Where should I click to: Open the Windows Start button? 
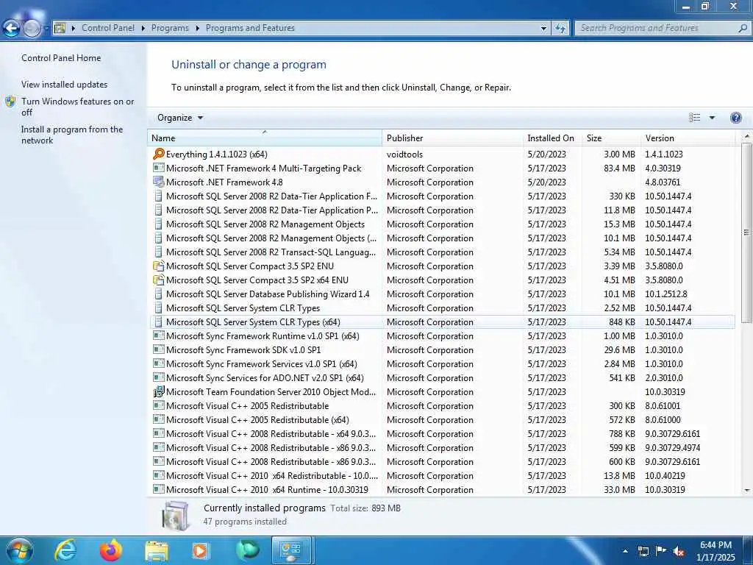(19, 550)
